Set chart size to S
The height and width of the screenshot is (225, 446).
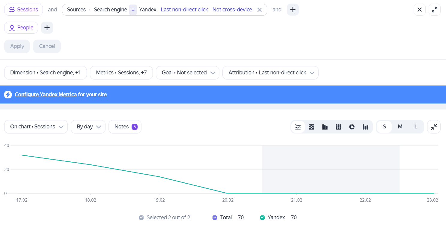[384, 127]
